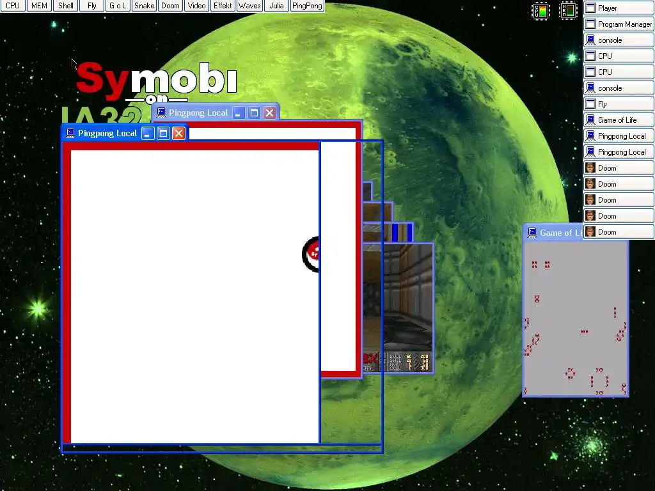Click the Effekt launcher button
This screenshot has width=655, height=491.
pyautogui.click(x=223, y=6)
